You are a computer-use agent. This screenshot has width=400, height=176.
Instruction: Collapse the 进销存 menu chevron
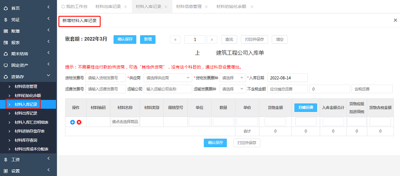[x=49, y=76]
